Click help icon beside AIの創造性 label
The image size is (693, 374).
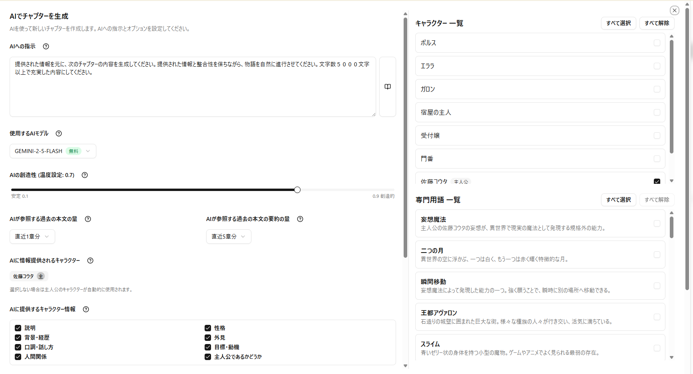pos(85,175)
